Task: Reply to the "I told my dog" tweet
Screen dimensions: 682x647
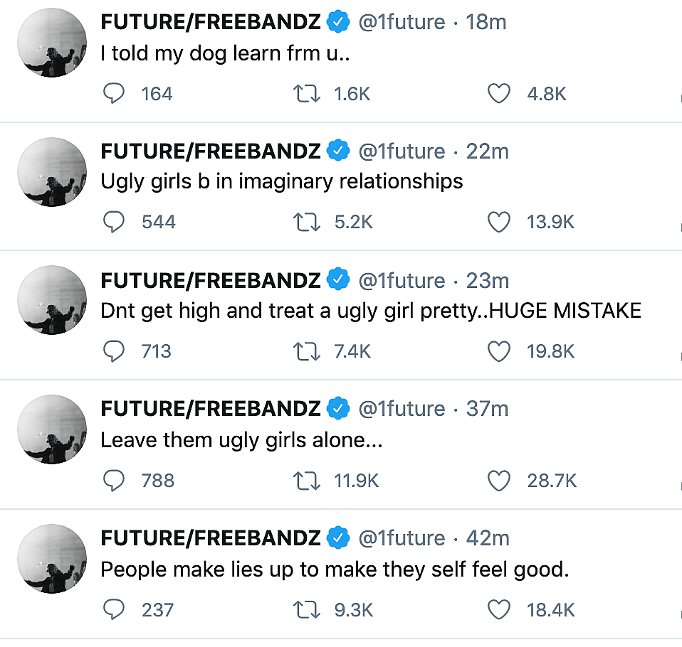Action: (x=115, y=94)
